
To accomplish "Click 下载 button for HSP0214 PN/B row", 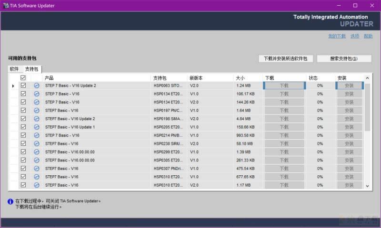I will 284,135.
